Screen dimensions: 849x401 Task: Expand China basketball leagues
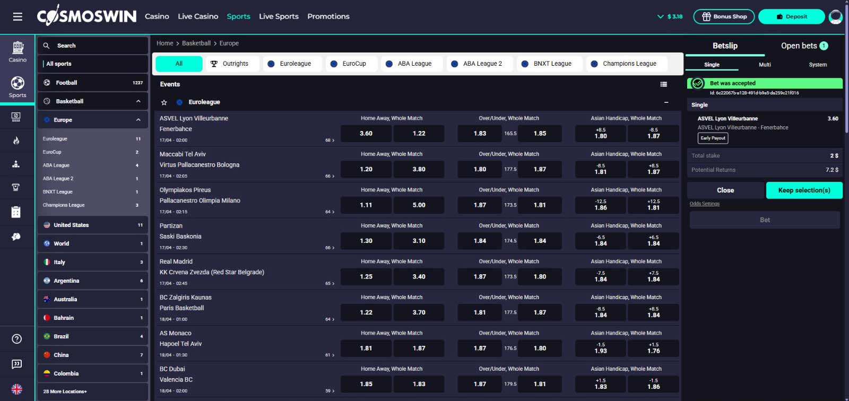[x=93, y=355]
